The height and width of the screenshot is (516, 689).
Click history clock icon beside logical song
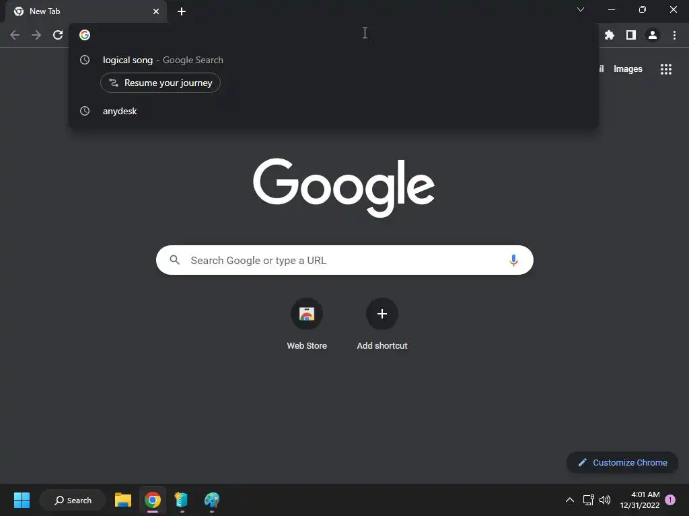(x=85, y=60)
